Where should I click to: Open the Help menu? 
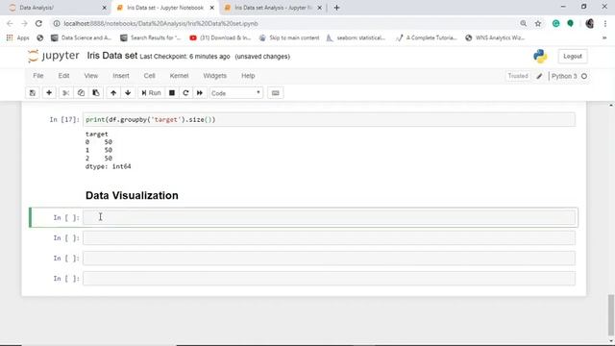click(x=248, y=76)
